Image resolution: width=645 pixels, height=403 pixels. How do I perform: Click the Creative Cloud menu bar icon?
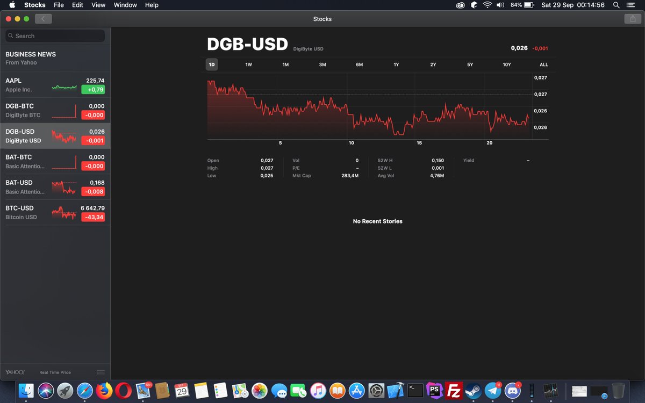point(460,5)
